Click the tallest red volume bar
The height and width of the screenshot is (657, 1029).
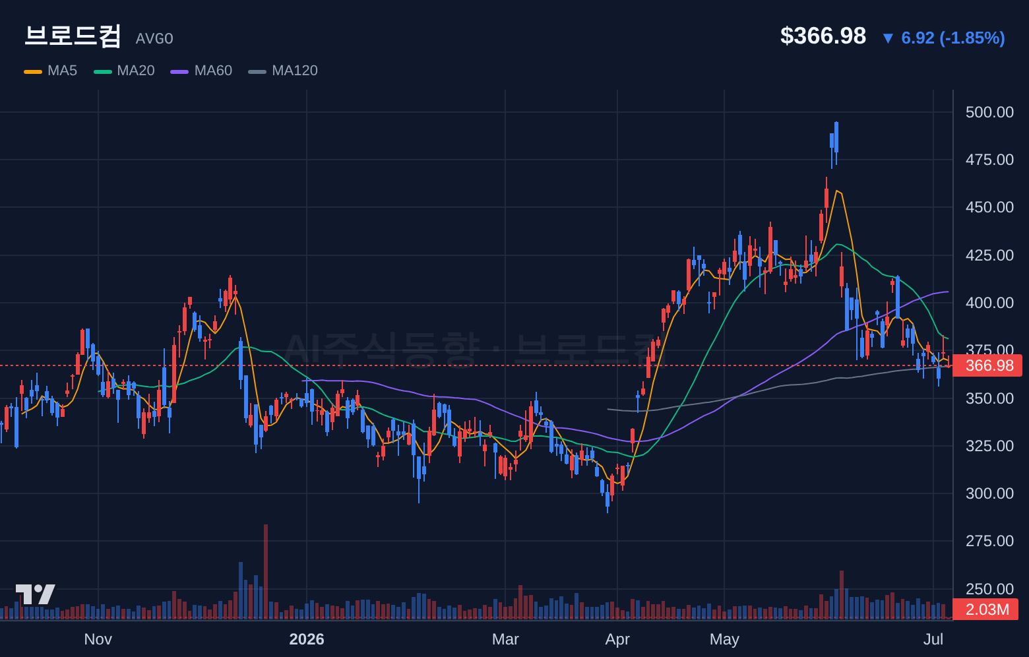pos(266,572)
